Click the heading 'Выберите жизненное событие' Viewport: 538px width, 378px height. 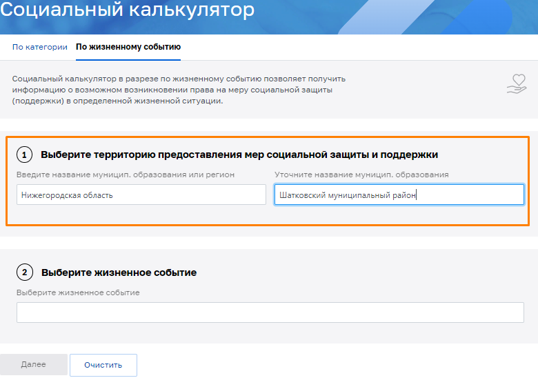tap(119, 272)
